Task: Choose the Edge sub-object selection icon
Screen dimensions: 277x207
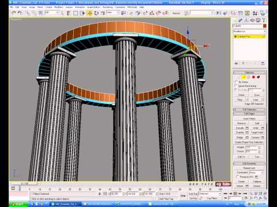Action: (244, 77)
